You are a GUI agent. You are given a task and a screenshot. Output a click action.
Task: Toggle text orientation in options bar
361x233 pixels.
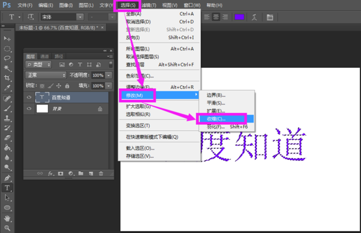point(31,17)
